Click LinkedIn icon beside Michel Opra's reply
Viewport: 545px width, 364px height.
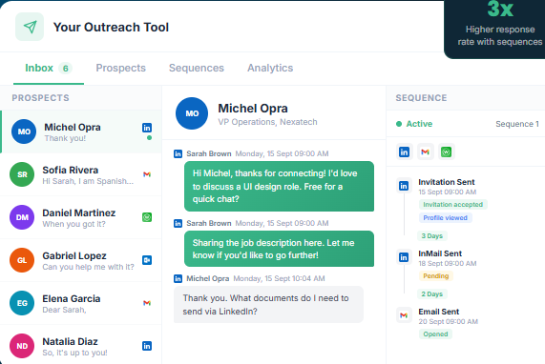tap(178, 278)
